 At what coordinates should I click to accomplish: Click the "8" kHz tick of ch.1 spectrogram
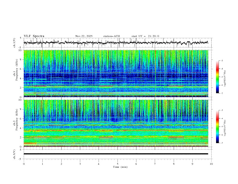tap(21, 60)
